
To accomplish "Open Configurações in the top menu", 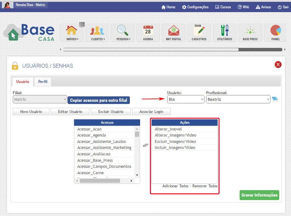I will click(x=195, y=7).
